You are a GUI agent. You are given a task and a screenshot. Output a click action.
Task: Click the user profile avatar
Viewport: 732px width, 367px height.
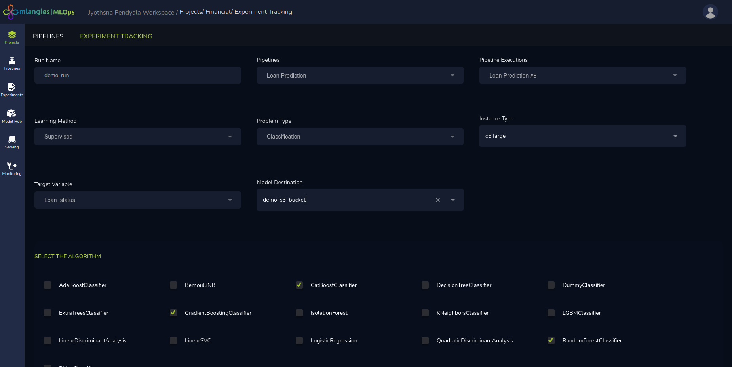pos(710,12)
